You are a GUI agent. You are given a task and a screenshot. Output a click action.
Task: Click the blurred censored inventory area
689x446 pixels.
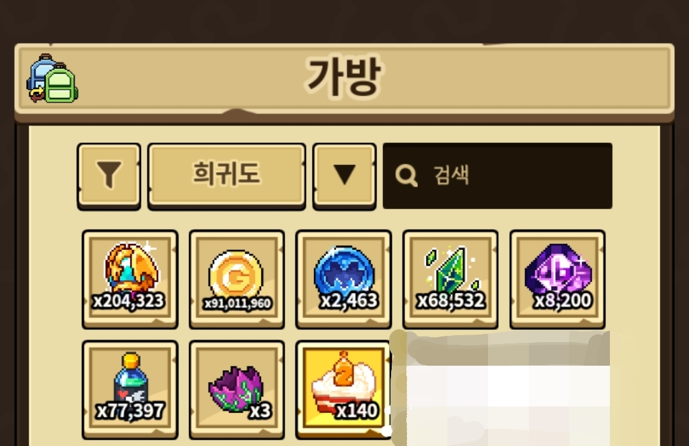501,389
